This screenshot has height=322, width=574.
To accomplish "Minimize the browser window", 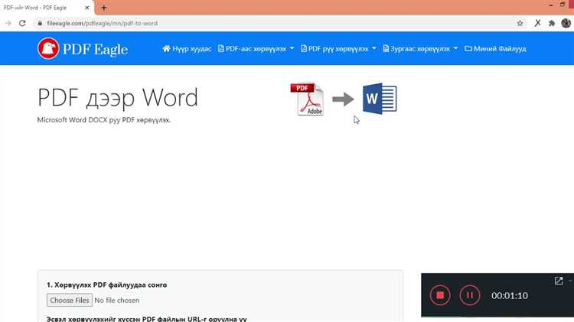I will (x=551, y=5).
